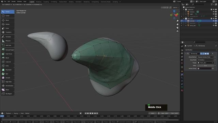
Task: Jump to the timeline start frame
Action: point(85,113)
